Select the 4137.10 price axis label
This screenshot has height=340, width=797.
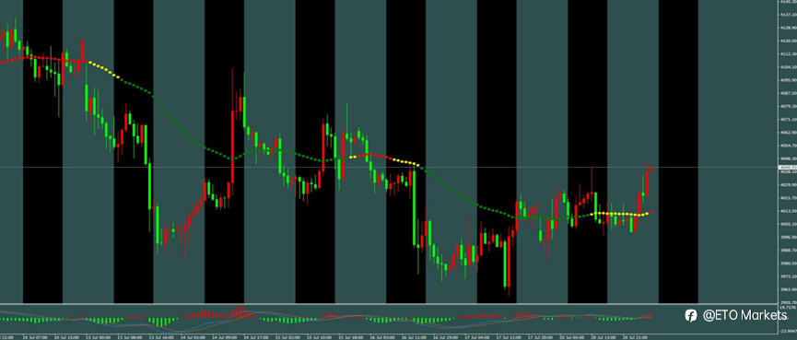pyautogui.click(x=788, y=15)
